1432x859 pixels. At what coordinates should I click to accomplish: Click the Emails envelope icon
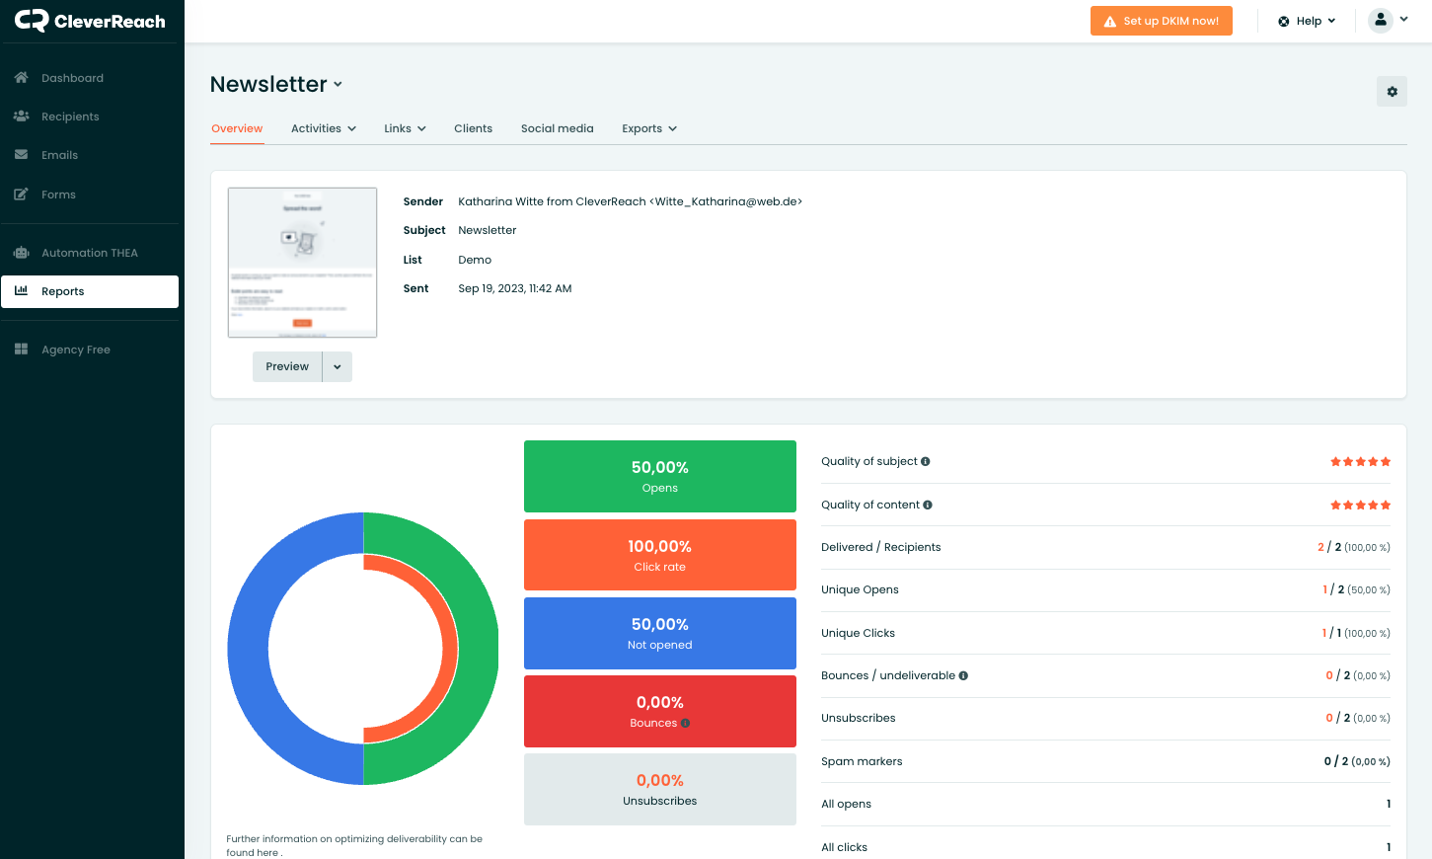(x=21, y=155)
